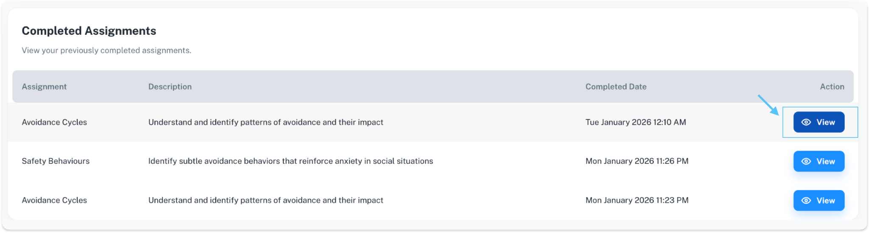Select the Completed Date column header
The height and width of the screenshot is (233, 869).
[616, 87]
